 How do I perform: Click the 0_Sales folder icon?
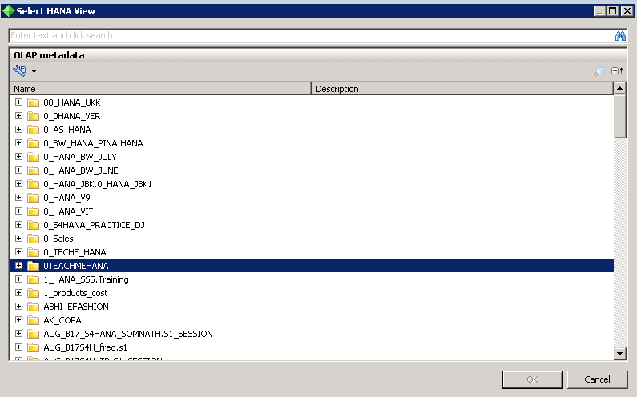pos(33,239)
